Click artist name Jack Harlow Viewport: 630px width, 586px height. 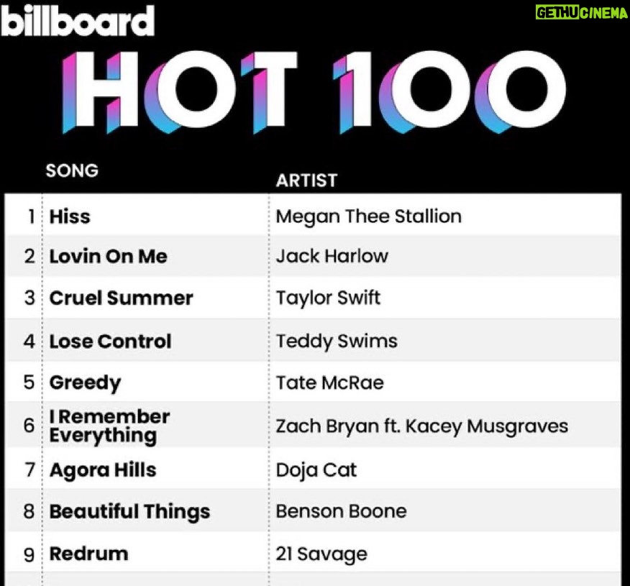coord(332,257)
